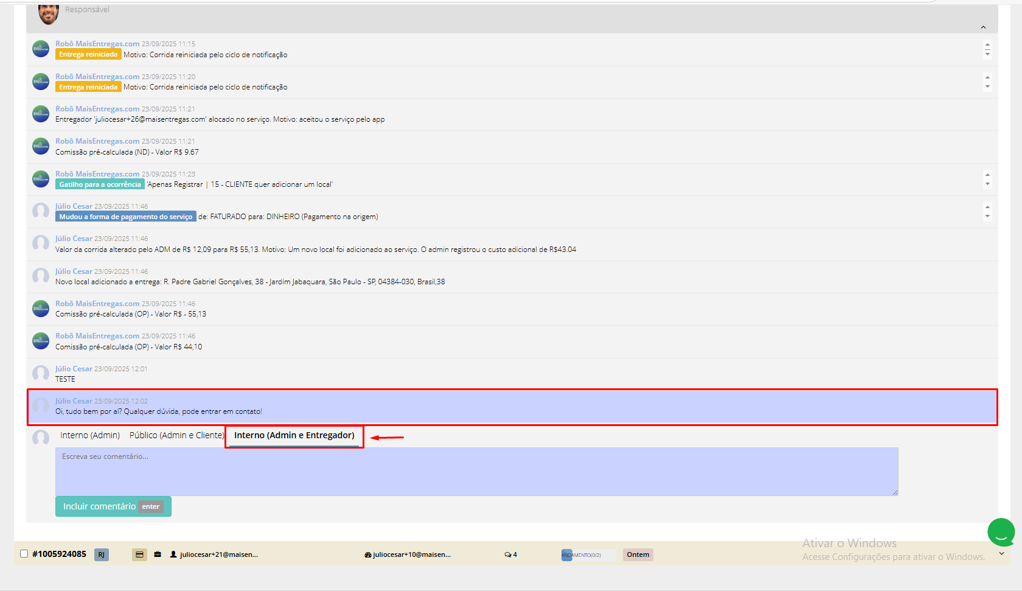
Task: Click the motorcycle icon beside juliocesar+10@maisen
Action: click(368, 554)
